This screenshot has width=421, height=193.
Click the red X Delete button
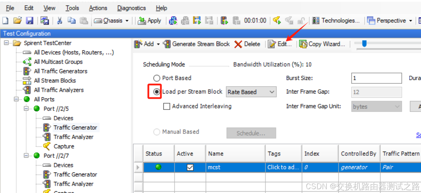(247, 44)
